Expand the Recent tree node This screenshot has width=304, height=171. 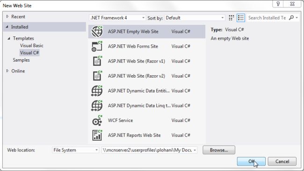[x=7, y=16]
